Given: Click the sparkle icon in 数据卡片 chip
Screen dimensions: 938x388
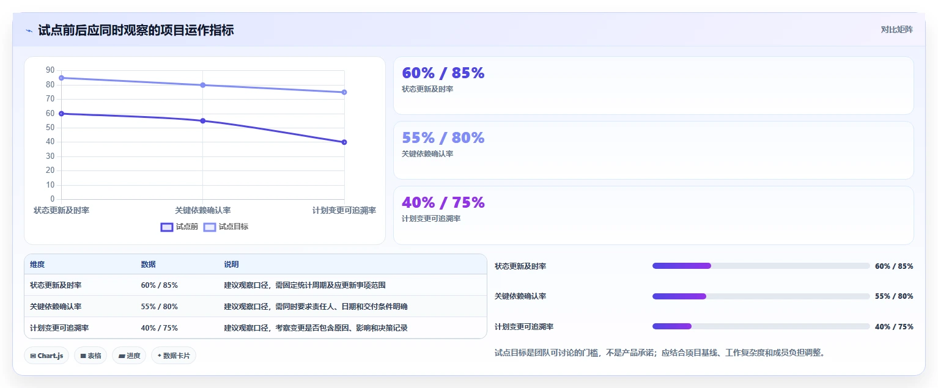Looking at the screenshot, I should [x=160, y=356].
